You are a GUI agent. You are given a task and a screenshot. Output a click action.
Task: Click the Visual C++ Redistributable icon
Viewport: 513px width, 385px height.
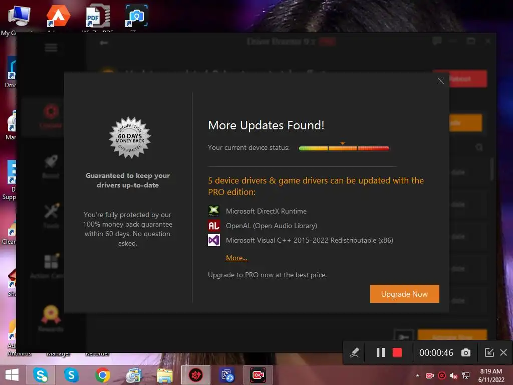214,240
